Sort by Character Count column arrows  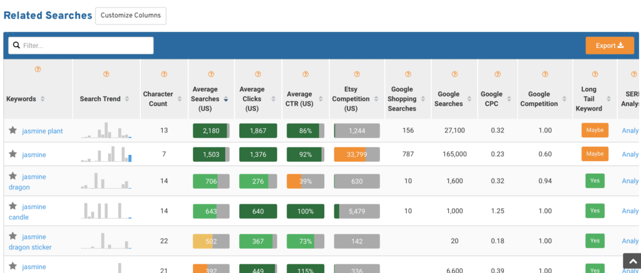click(x=179, y=99)
